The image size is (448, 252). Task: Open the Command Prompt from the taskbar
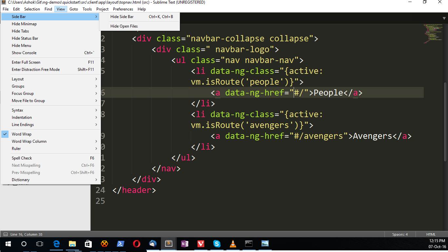tap(248, 244)
